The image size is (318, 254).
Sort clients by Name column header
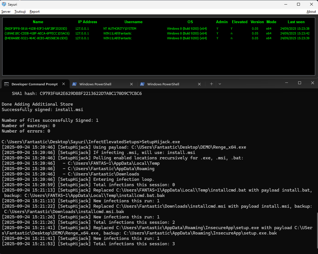point(38,22)
